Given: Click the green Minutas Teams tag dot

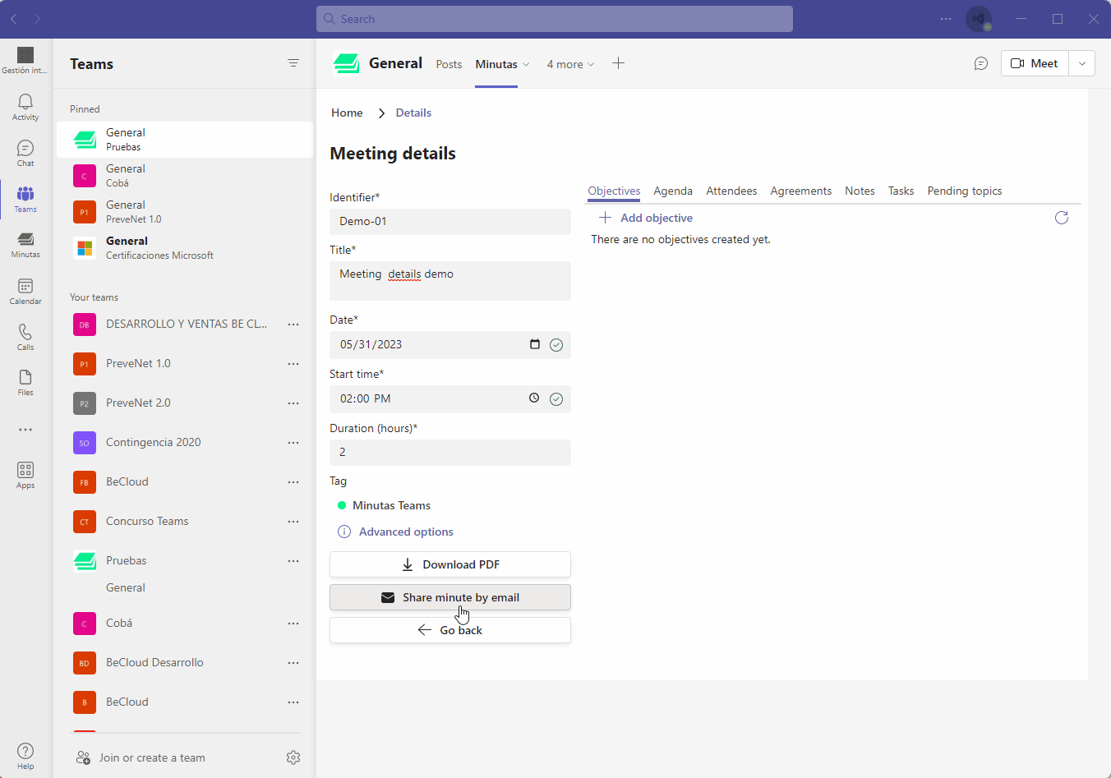Looking at the screenshot, I should click(x=342, y=505).
